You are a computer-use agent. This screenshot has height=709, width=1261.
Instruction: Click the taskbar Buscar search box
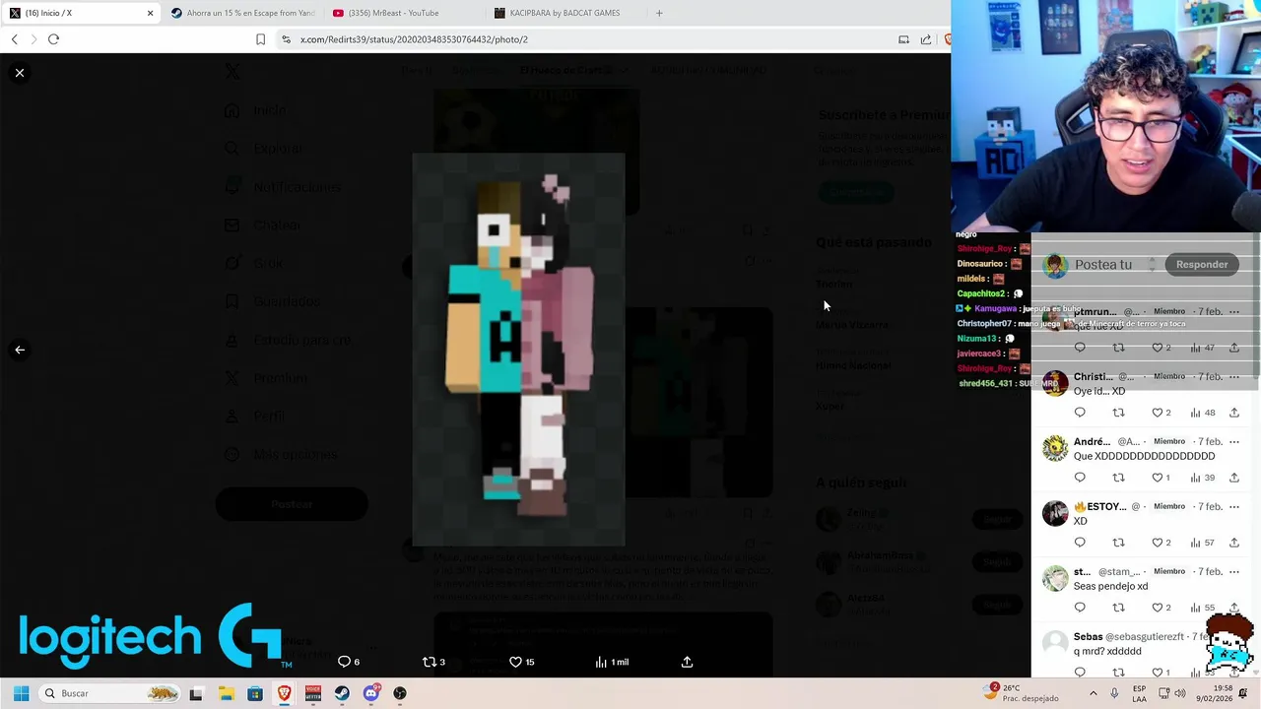tap(108, 693)
